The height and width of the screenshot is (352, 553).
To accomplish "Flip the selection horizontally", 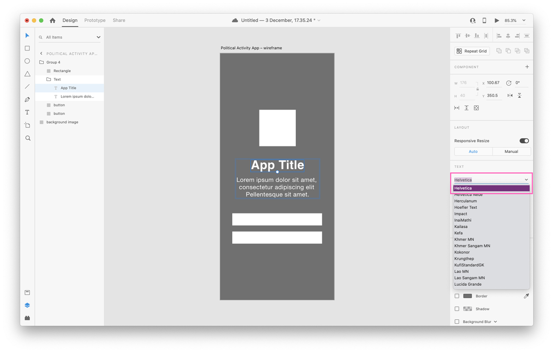I will point(510,95).
